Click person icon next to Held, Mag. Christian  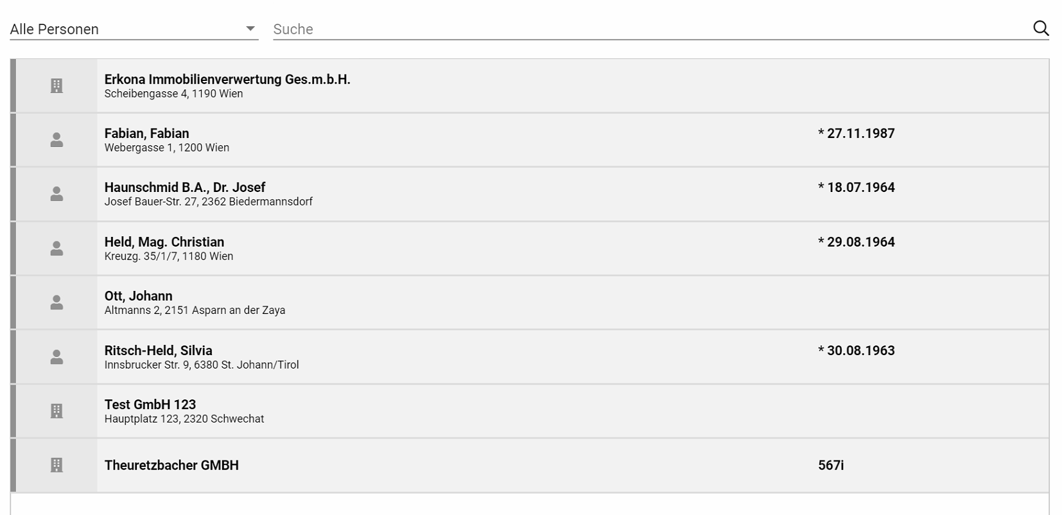[57, 249]
